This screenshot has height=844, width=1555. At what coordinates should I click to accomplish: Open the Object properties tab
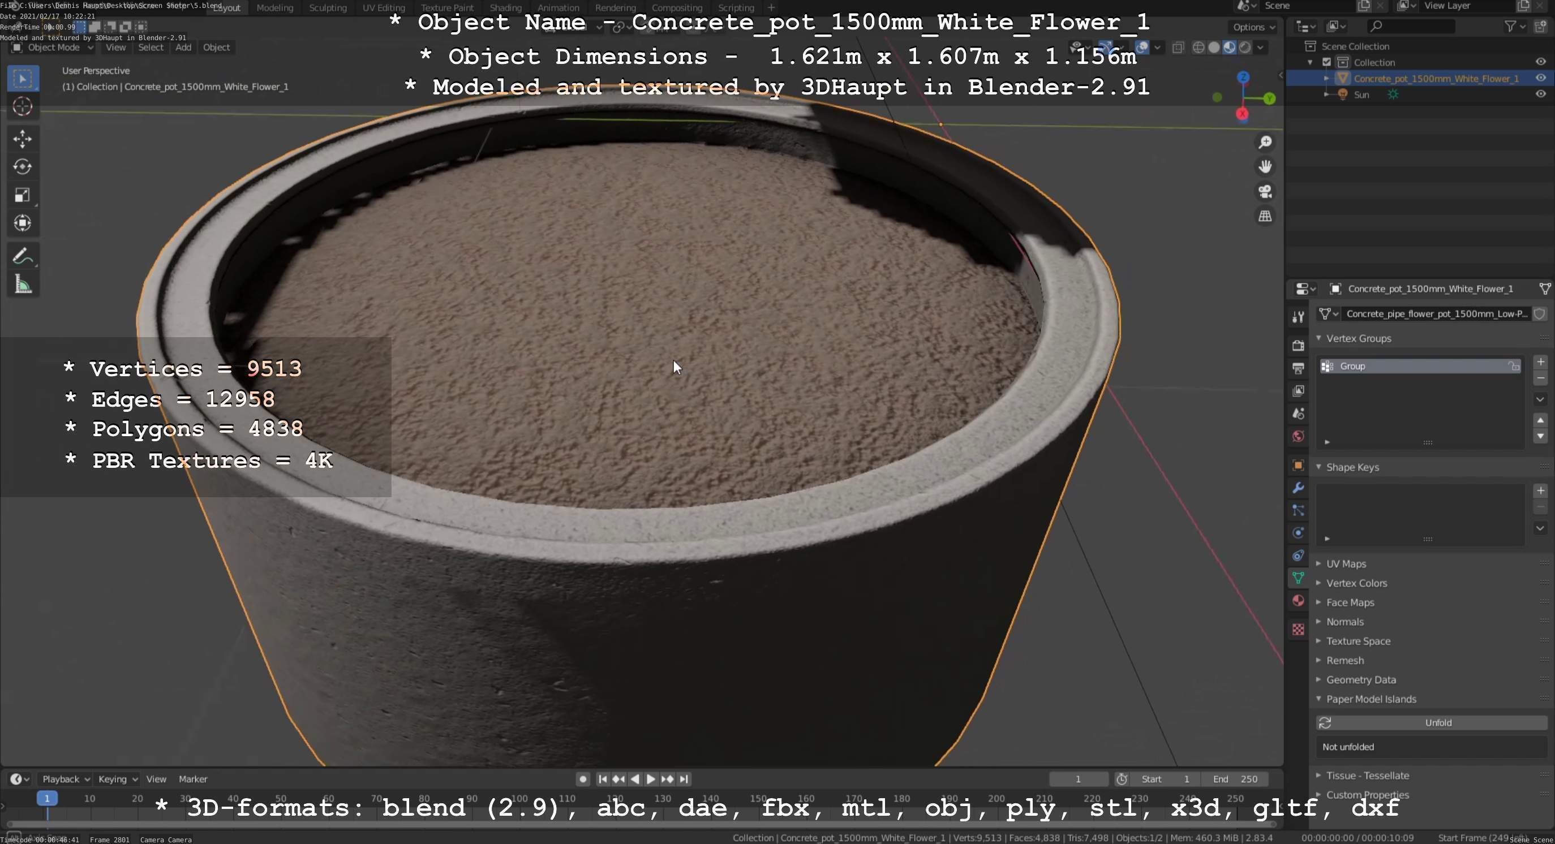(1299, 465)
